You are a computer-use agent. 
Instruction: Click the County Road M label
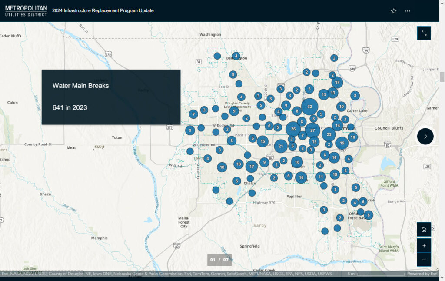pos(38,144)
